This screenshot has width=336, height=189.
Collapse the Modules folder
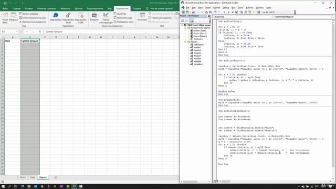click(185, 42)
